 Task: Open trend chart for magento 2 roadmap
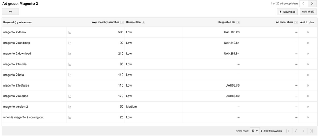click(x=70, y=43)
